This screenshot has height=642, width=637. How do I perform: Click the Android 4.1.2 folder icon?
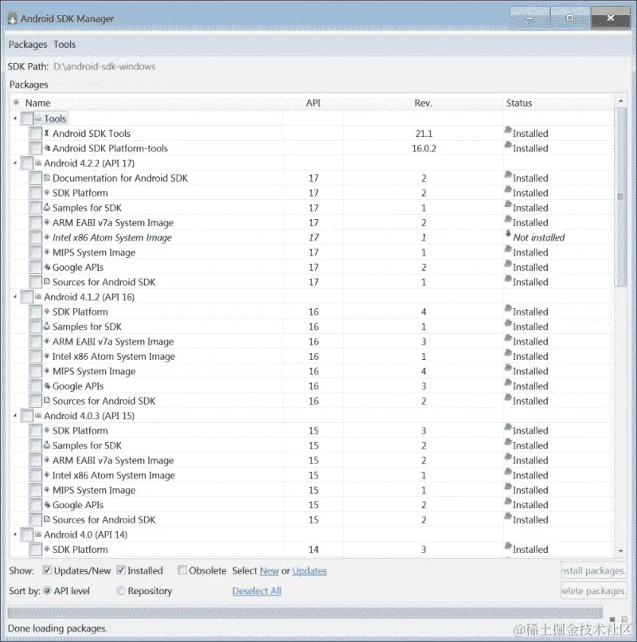pos(38,296)
